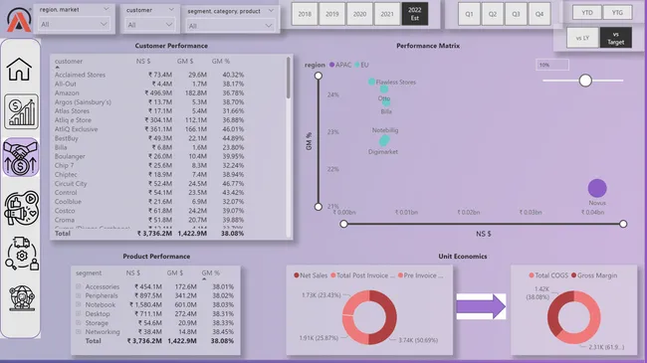The width and height of the screenshot is (647, 363).
Task: Open the Home page icon
Action: (19, 70)
